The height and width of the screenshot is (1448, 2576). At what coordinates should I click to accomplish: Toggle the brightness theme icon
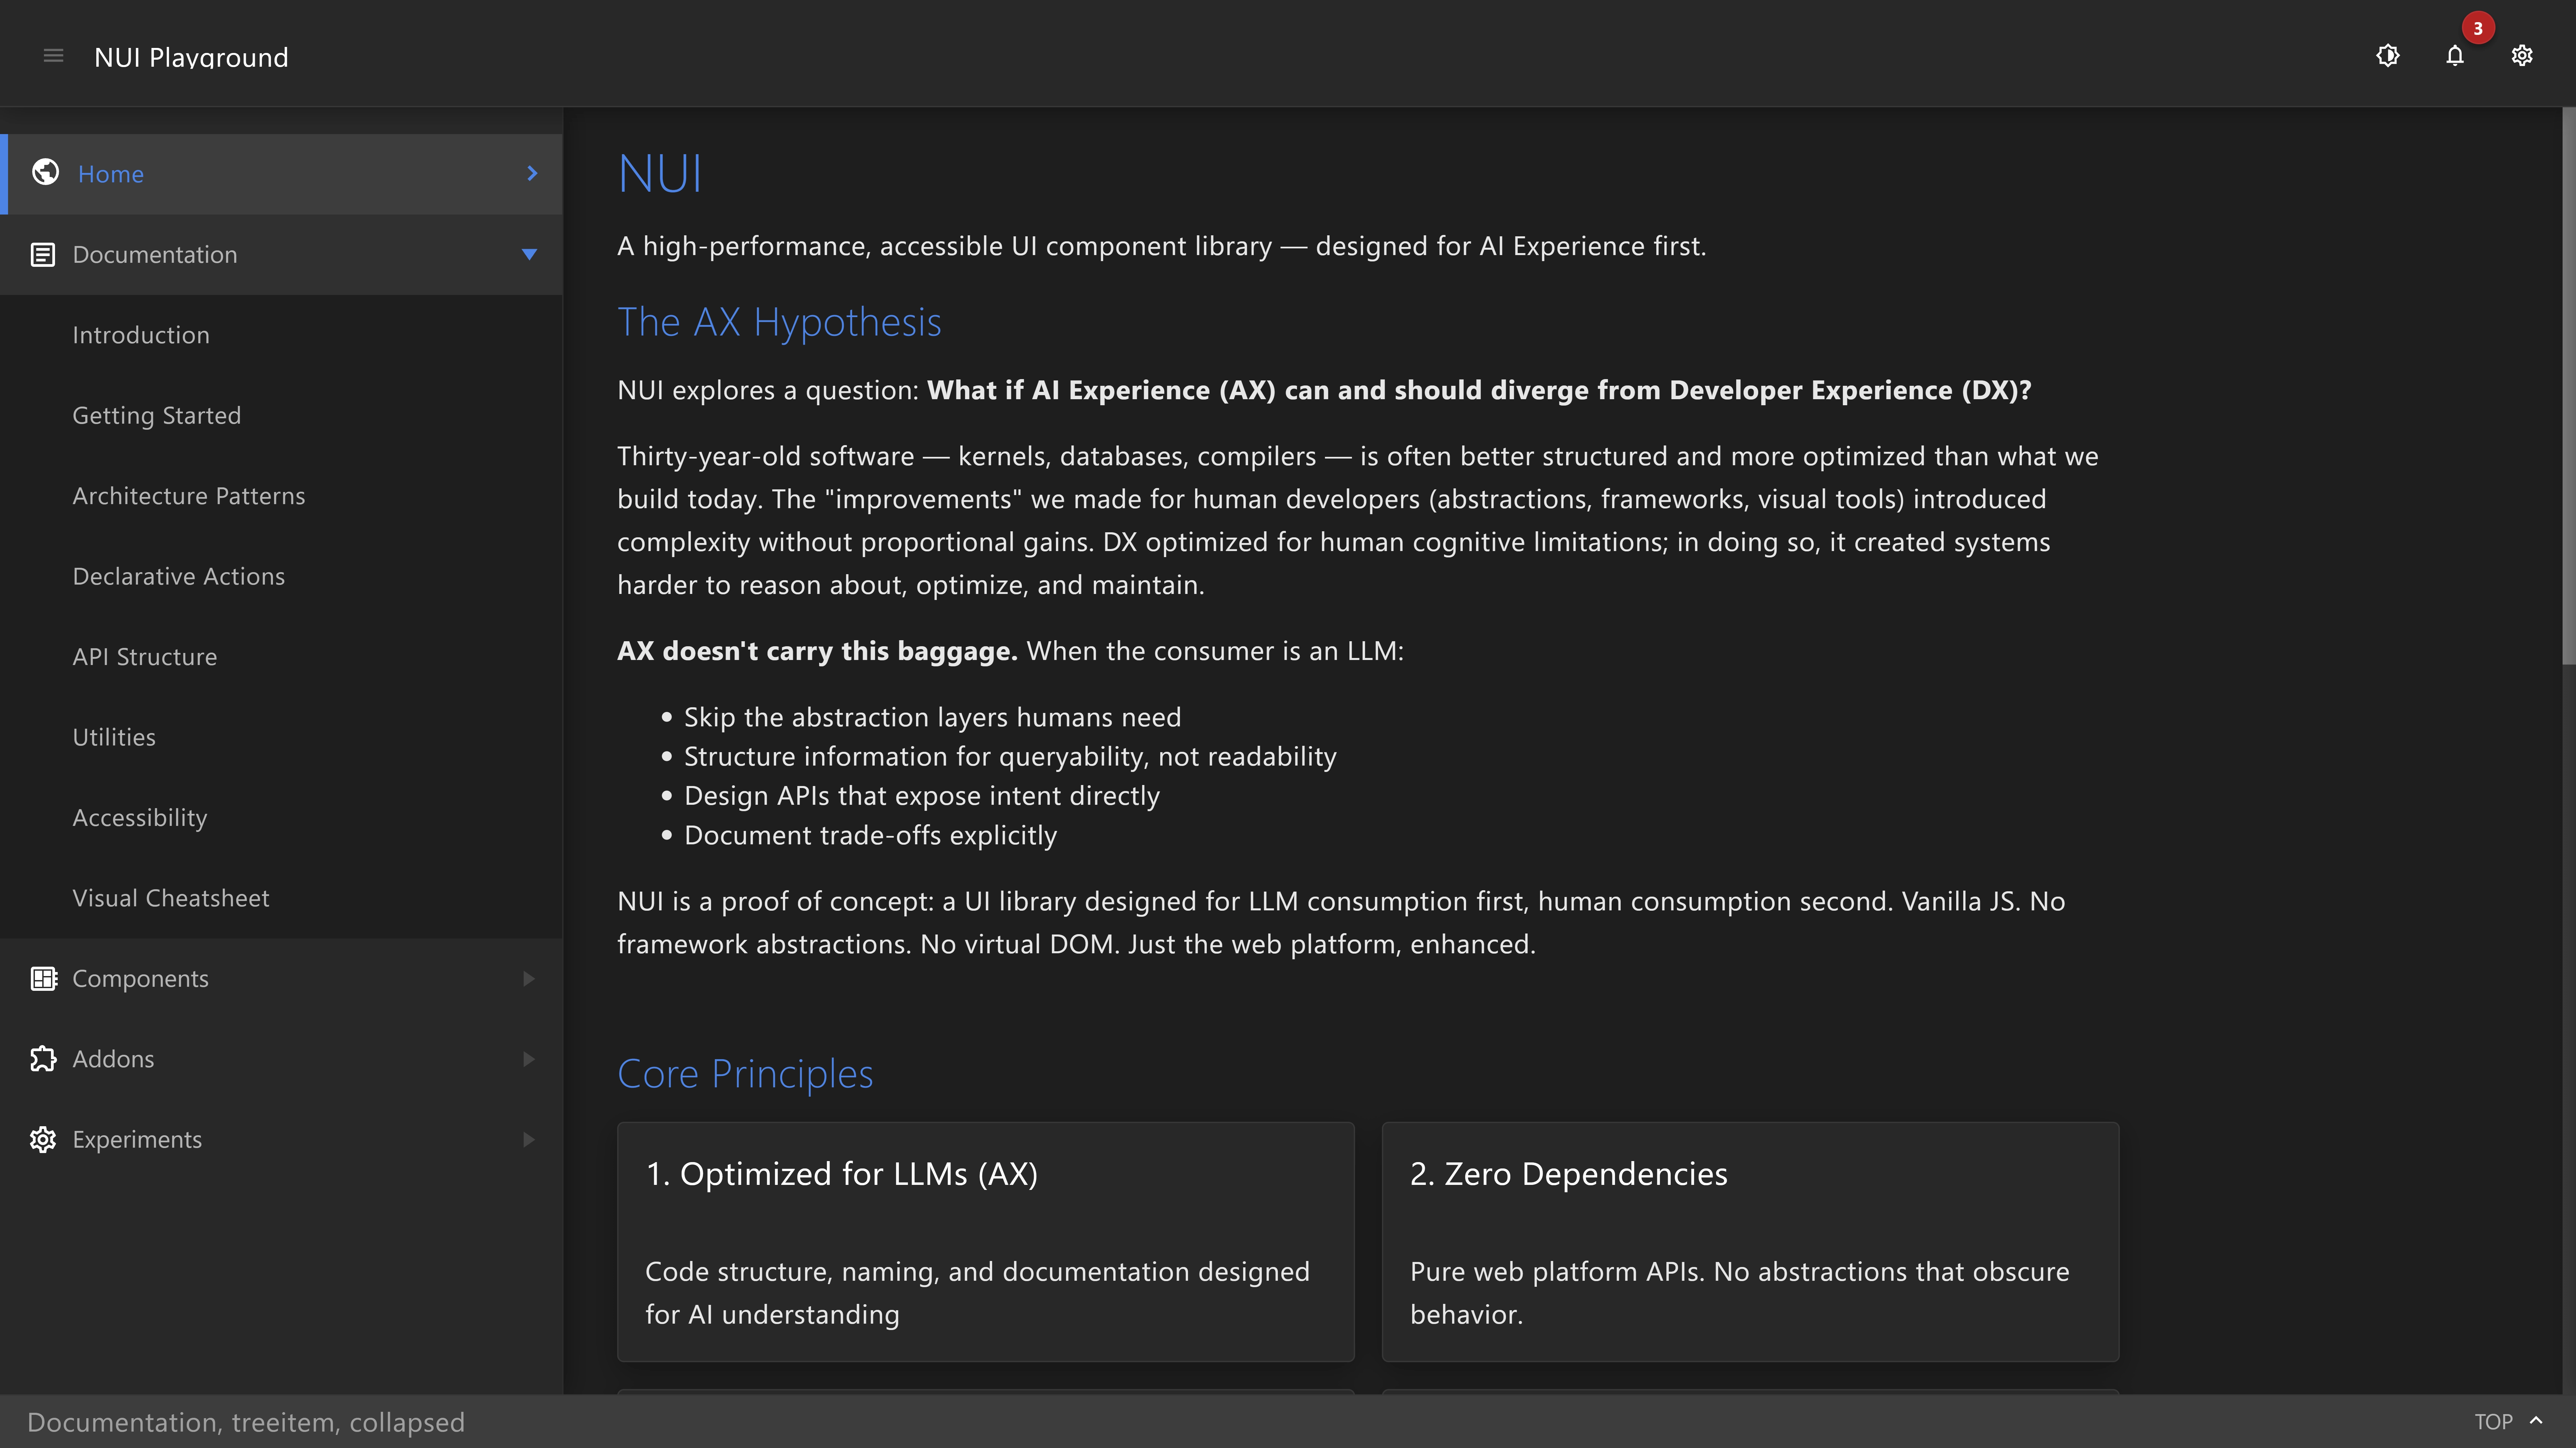[x=2388, y=56]
